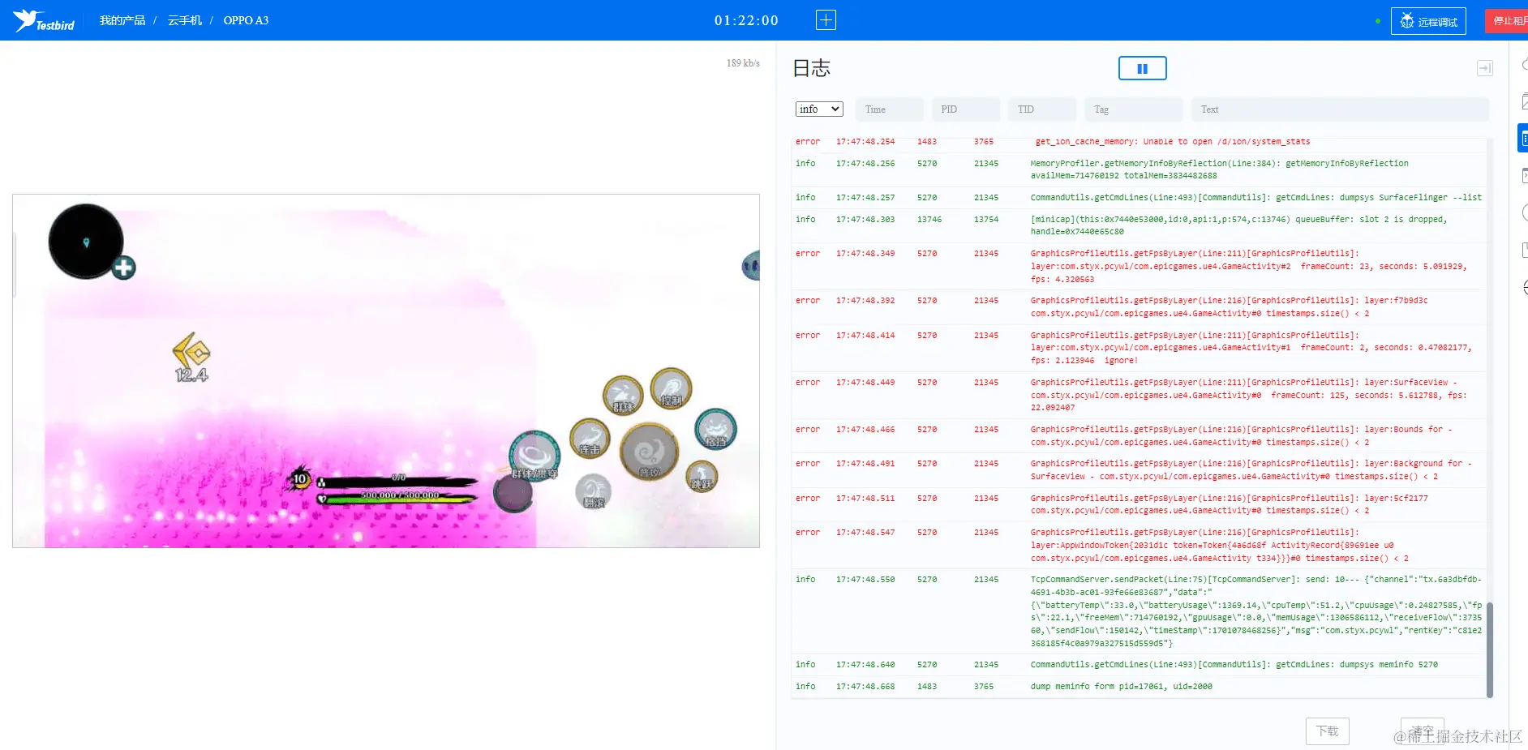Screen dimensions: 1528x750
Task: Tap the plus badge on the minimap
Action: point(123,268)
